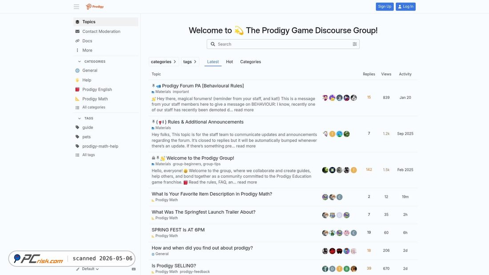Screen dimensions: 489x275
Task: Switch to the Hot tab
Action: 229,62
